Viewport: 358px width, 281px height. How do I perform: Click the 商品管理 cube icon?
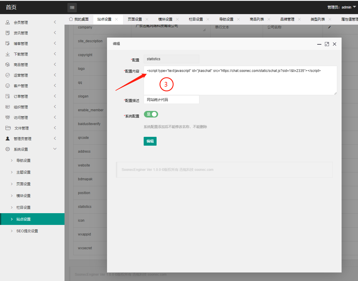click(8, 65)
